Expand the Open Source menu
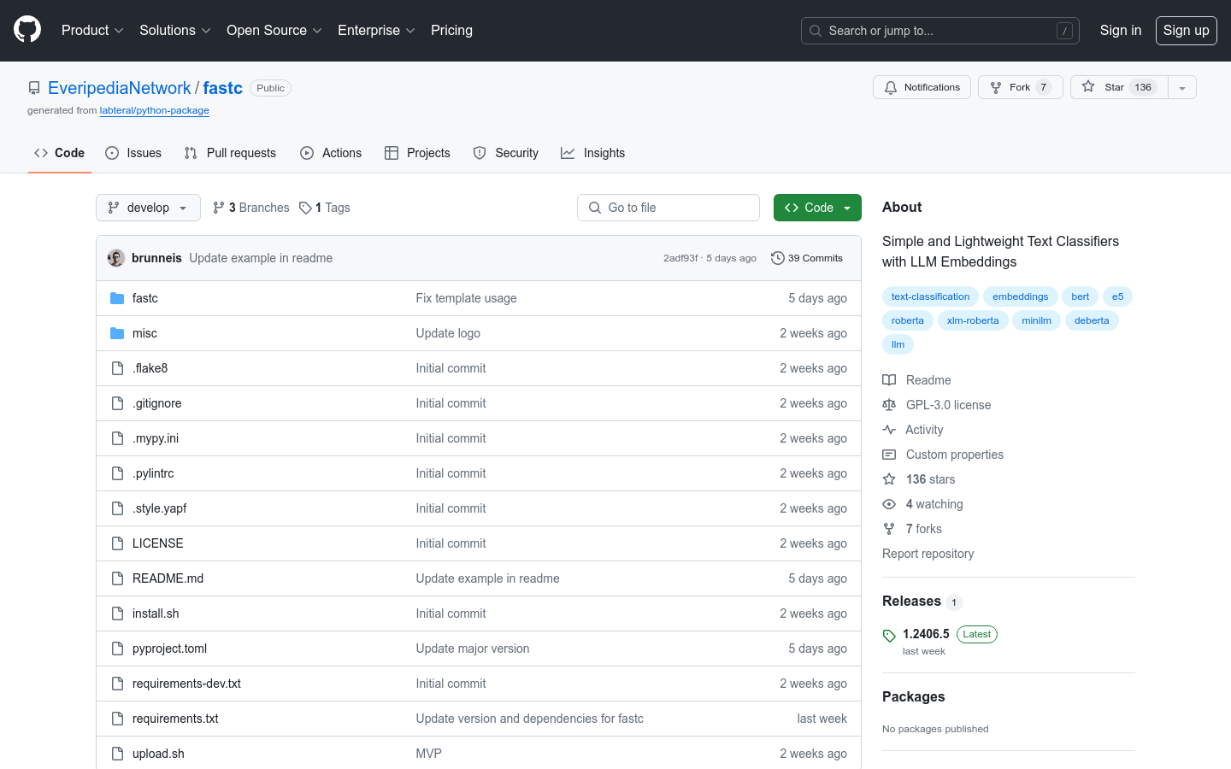Viewport: 1231px width, 769px height. (274, 30)
